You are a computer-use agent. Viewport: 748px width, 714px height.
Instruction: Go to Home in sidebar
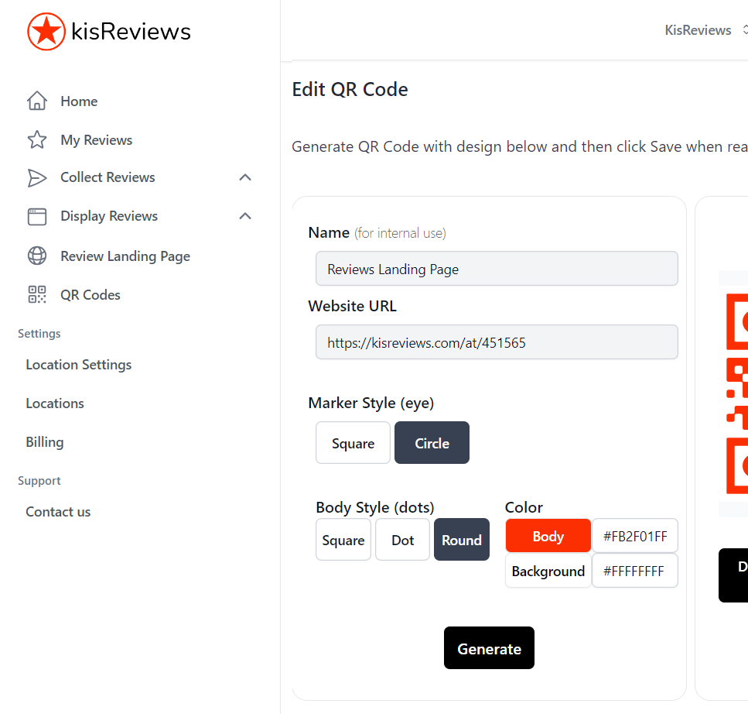[79, 101]
